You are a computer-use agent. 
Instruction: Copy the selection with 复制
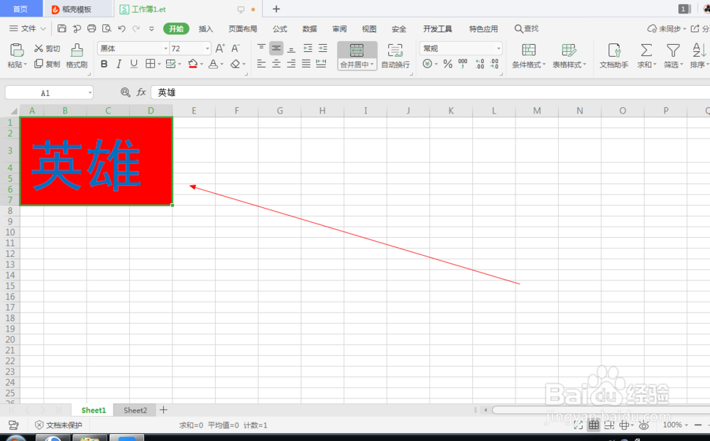coord(47,64)
